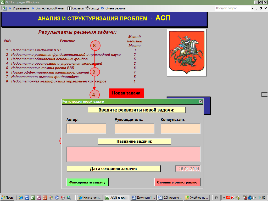Click the 'Метод медианы Место' column header
The image size is (268, 201).
tap(135, 41)
